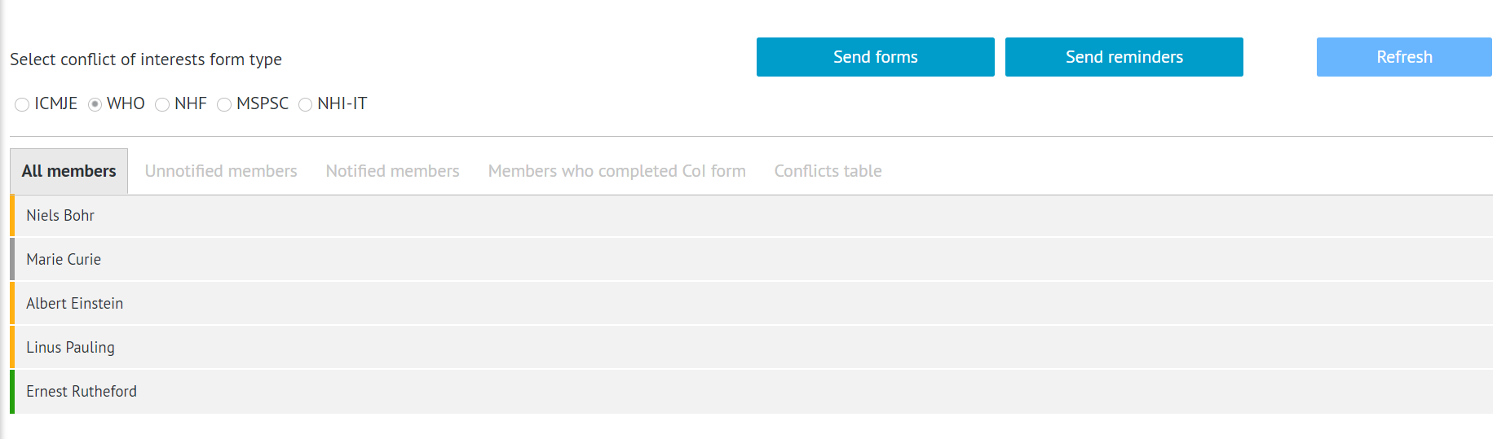Viewport: 1497px width, 439px height.
Task: Expand the Albert Einstein member row
Action: (75, 304)
